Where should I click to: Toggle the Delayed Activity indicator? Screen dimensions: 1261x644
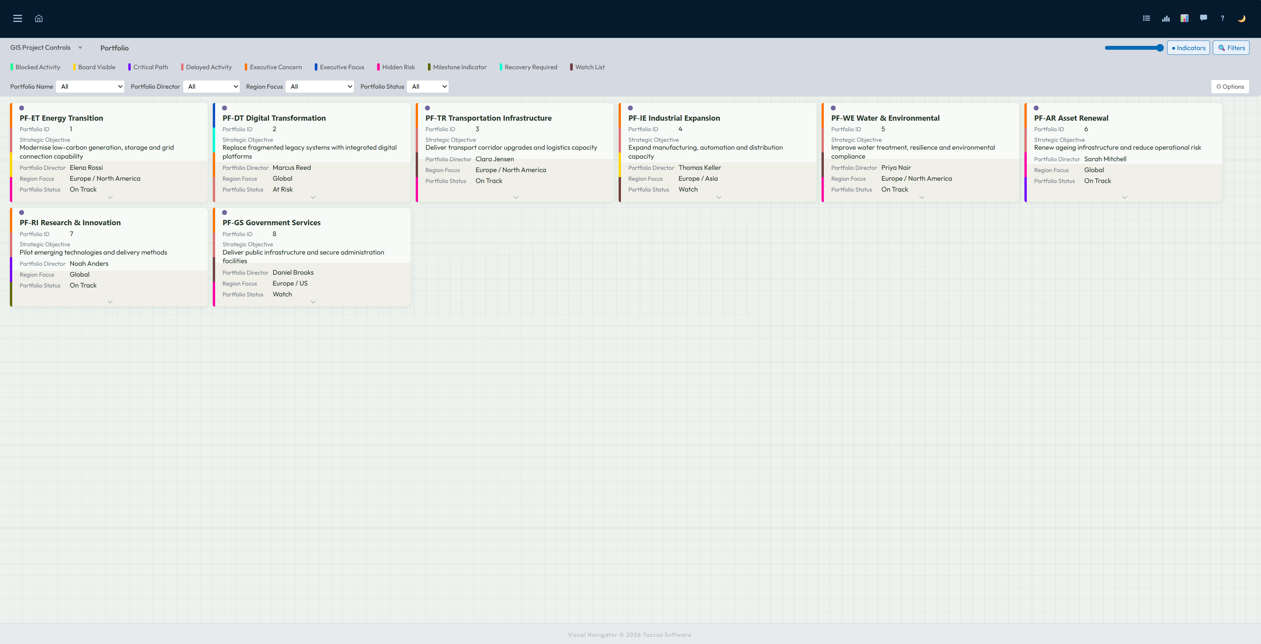click(x=206, y=67)
